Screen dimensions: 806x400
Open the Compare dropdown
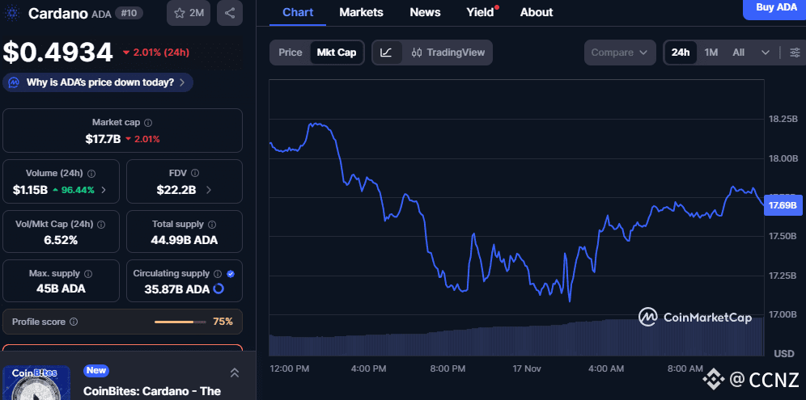click(x=619, y=53)
